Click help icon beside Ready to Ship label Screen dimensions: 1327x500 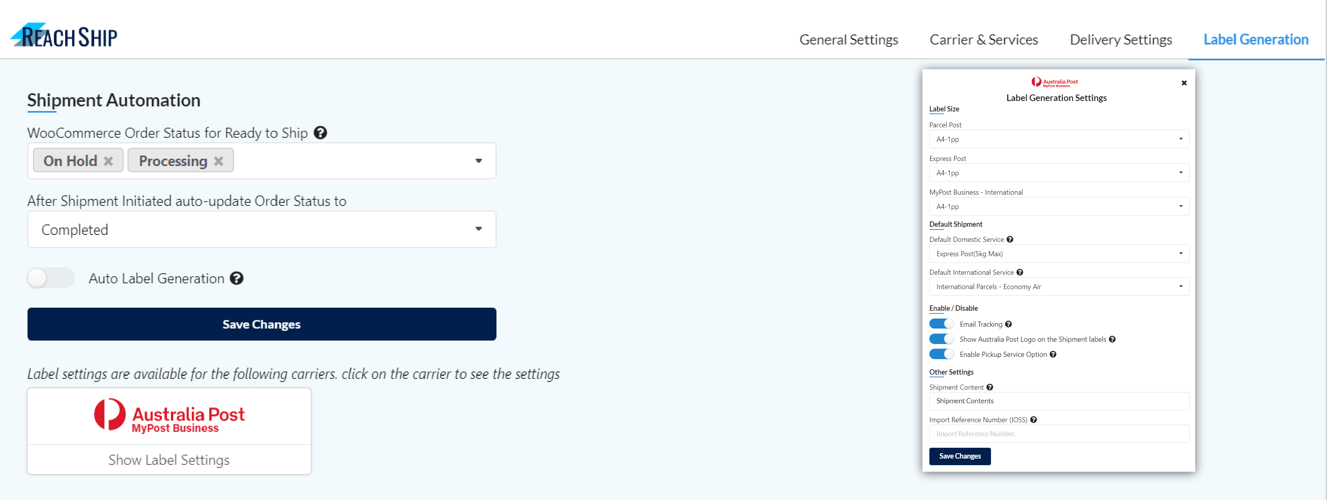point(320,133)
